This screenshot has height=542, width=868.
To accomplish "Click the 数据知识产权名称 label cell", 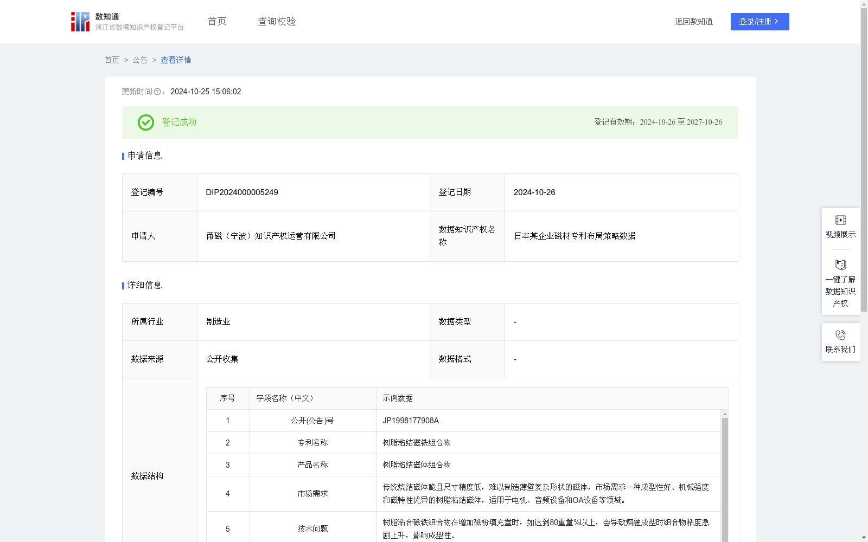I will (467, 236).
